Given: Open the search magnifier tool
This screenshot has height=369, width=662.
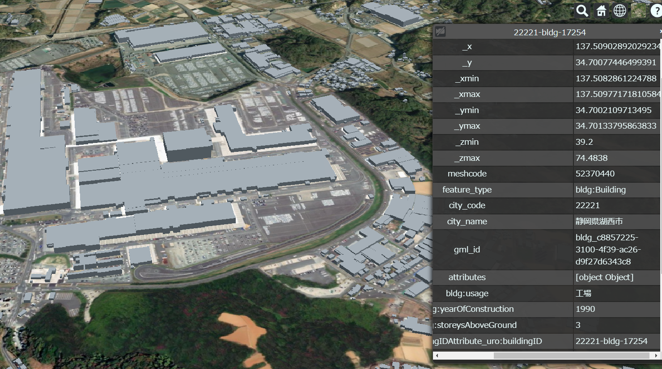Looking at the screenshot, I should 582,11.
